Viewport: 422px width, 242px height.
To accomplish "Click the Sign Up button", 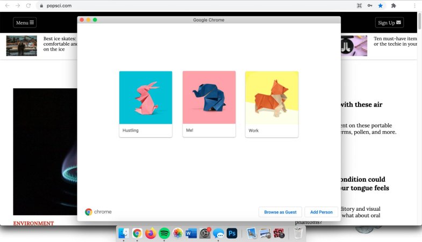I will pos(389,23).
